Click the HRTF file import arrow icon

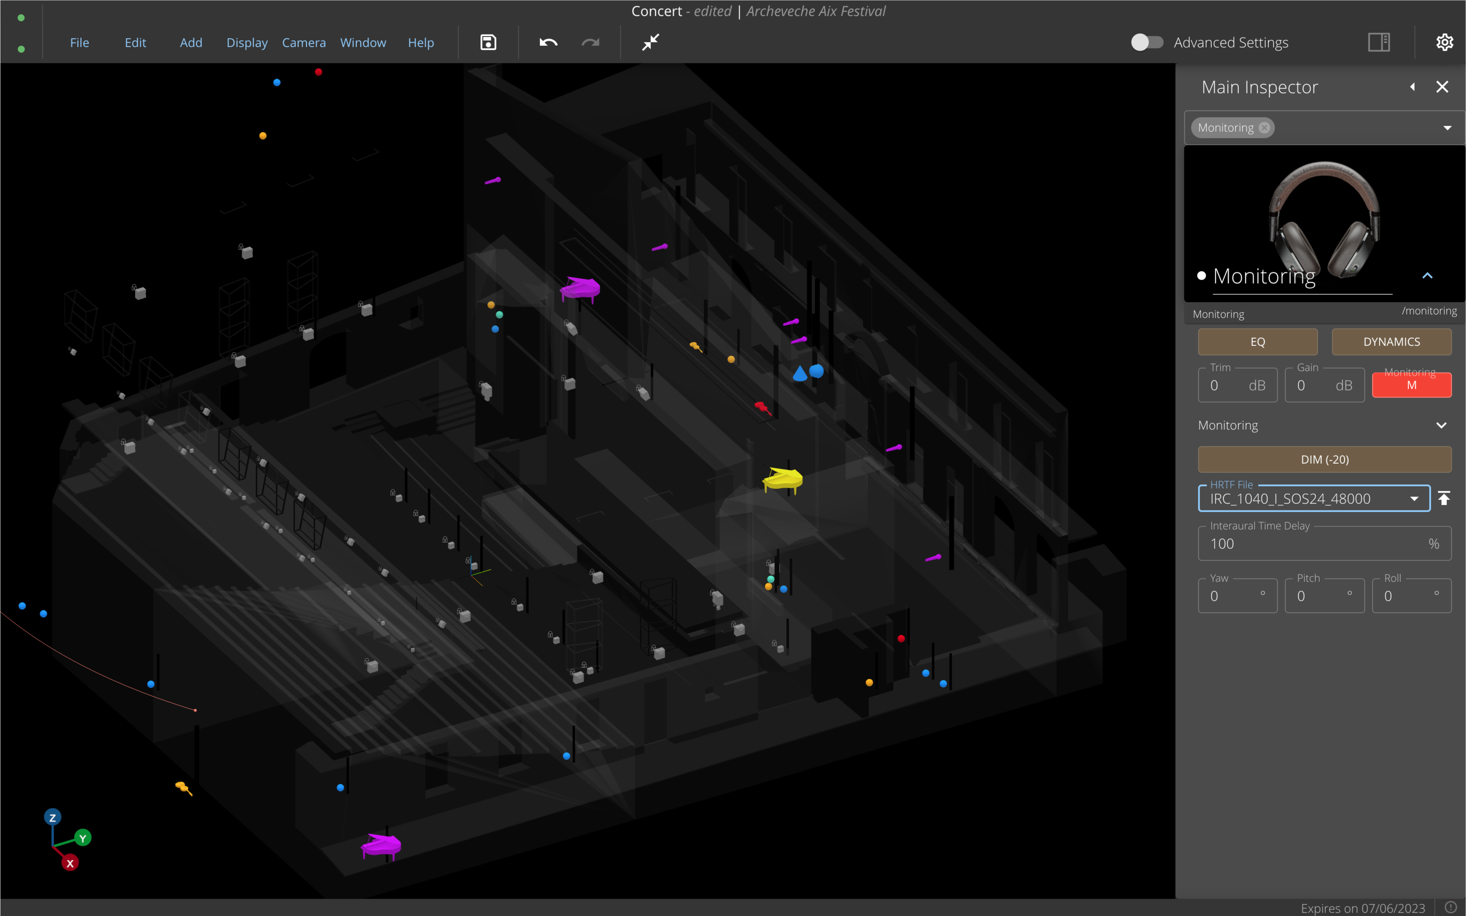(1444, 499)
